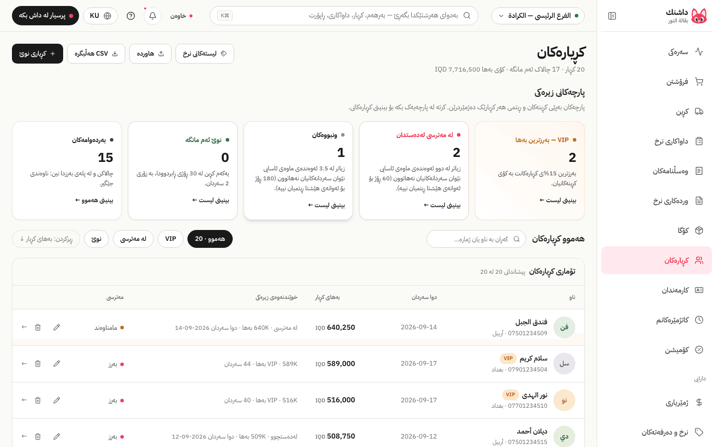
Task: Click کڕیاری نوێ new customer button
Action: (37, 54)
